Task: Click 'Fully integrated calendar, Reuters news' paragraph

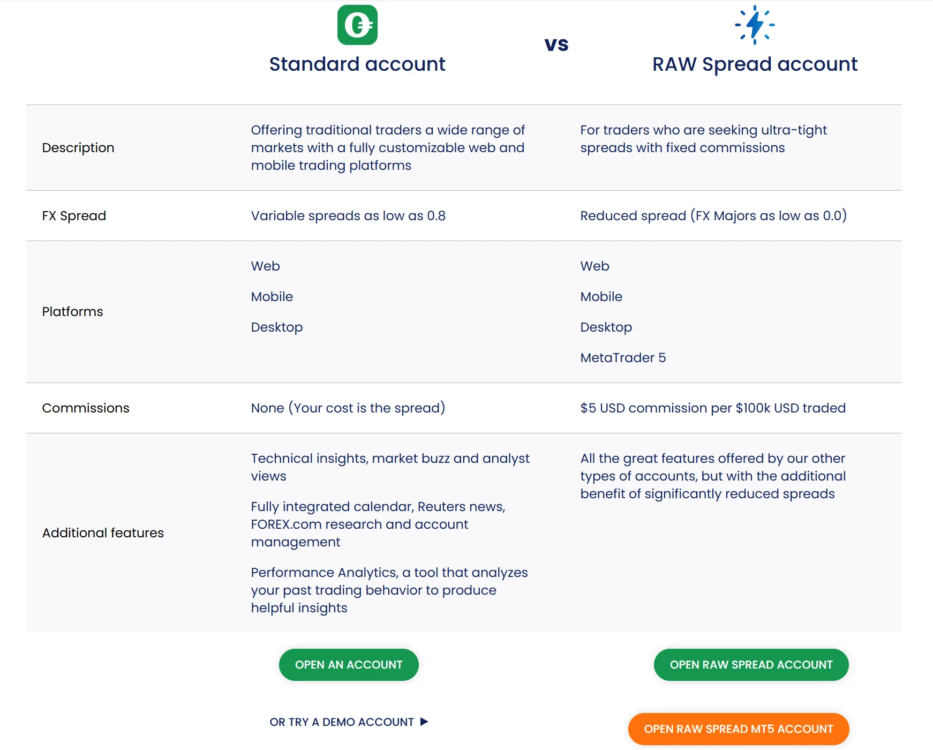Action: pos(378,524)
